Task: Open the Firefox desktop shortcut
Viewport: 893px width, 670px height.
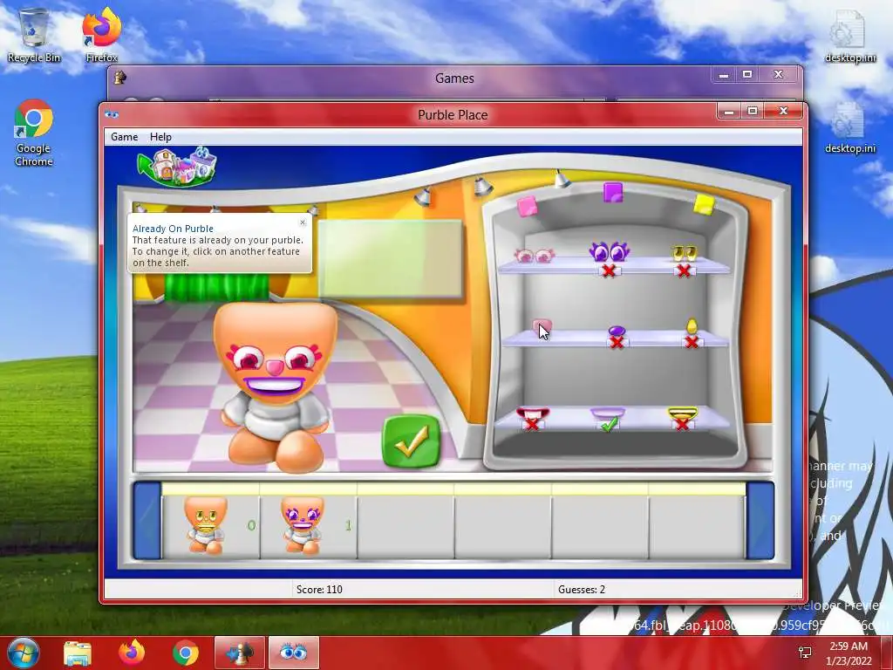Action: pos(102,35)
